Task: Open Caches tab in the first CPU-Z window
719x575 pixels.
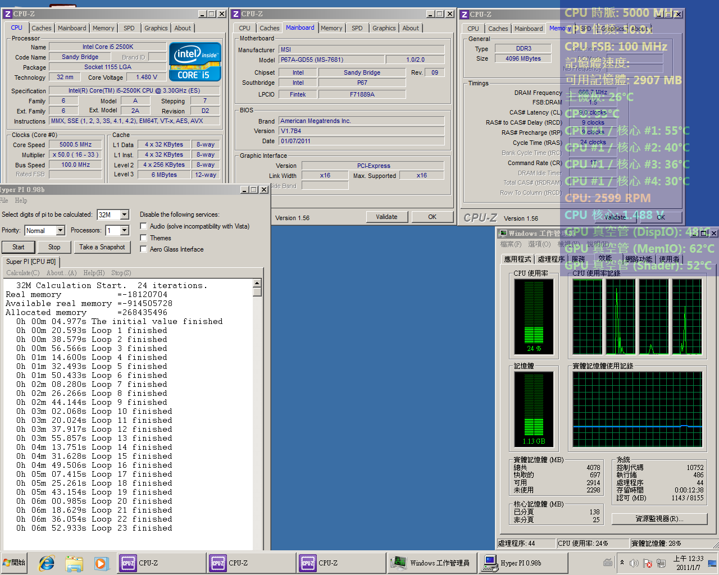Action: pos(42,28)
